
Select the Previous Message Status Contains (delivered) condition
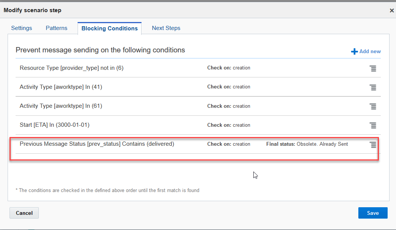coord(97,144)
